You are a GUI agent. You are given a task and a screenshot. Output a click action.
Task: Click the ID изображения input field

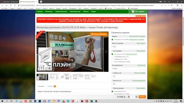tap(129, 69)
